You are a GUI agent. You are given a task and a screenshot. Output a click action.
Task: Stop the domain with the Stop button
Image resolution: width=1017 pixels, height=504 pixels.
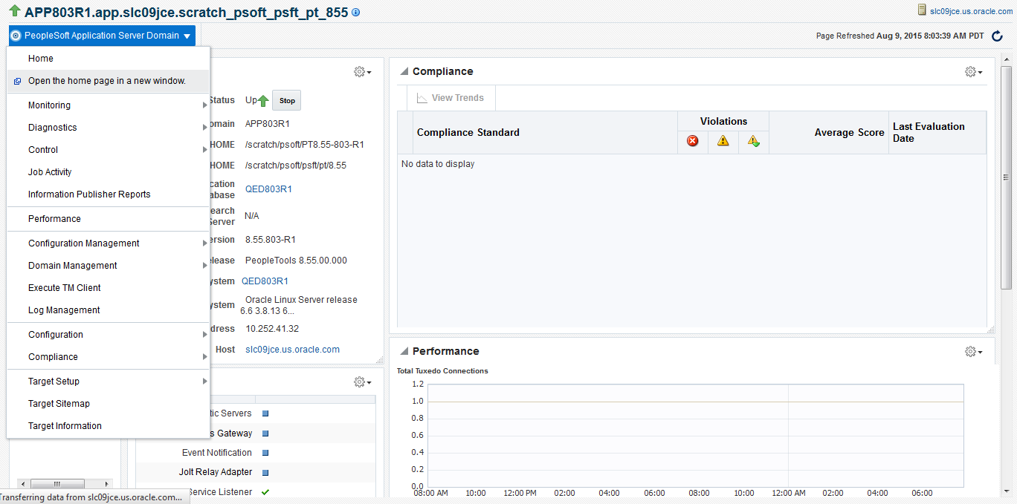(x=287, y=101)
